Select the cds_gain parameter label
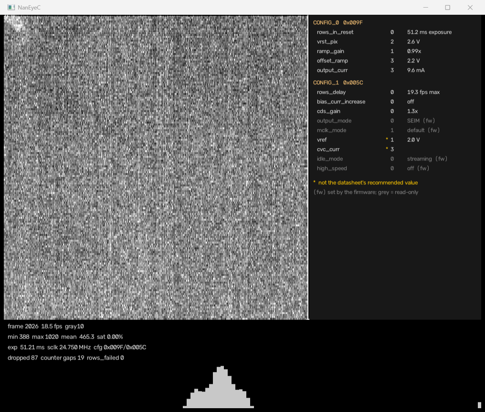The image size is (485, 412). point(328,111)
